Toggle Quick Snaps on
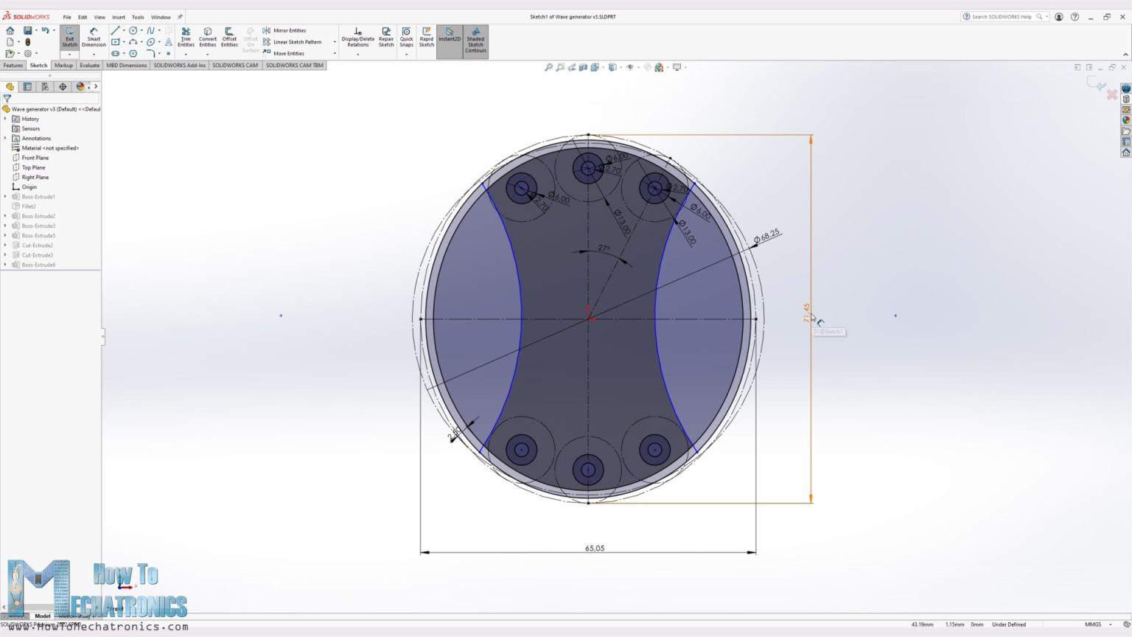 (x=406, y=37)
